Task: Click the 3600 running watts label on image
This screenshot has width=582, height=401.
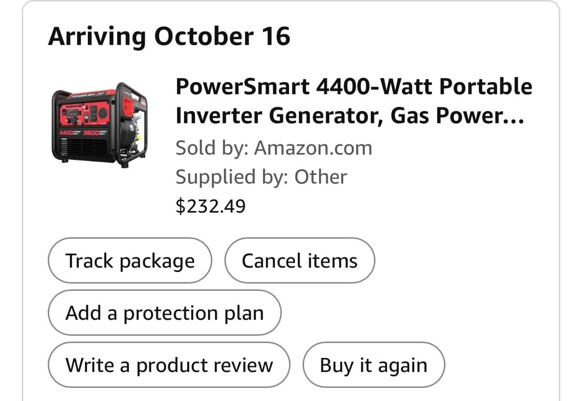Action: 90,133
